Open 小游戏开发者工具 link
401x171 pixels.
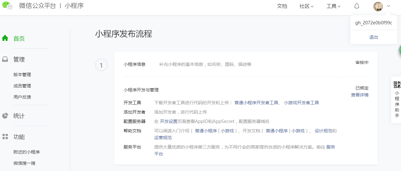(301, 103)
